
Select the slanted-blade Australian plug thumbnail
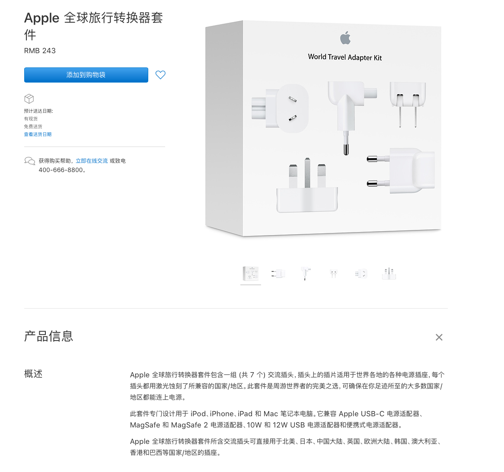point(361,274)
